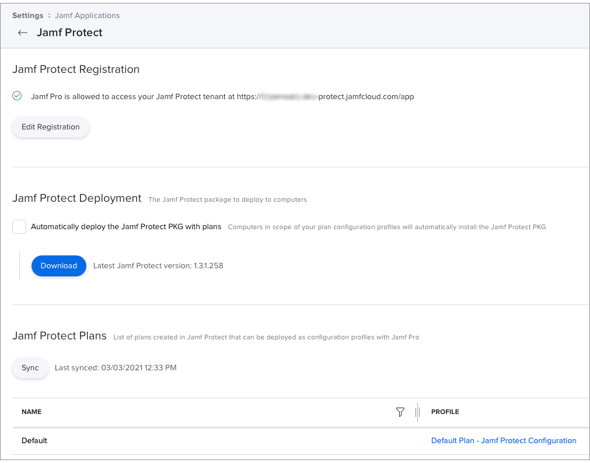Screen dimensions: 590x463
Task: Open the filter icon in NAME column
Action: click(x=400, y=412)
